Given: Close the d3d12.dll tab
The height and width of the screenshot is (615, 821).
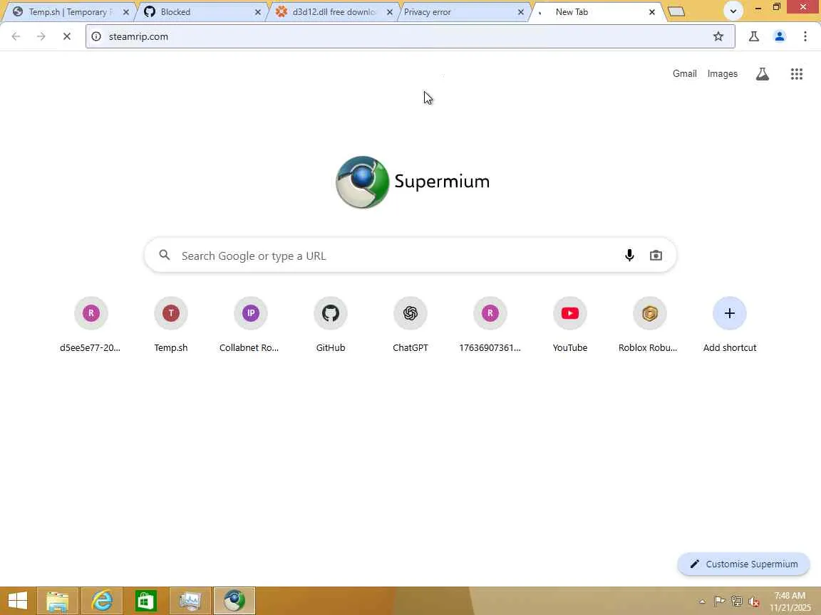Looking at the screenshot, I should [x=390, y=12].
